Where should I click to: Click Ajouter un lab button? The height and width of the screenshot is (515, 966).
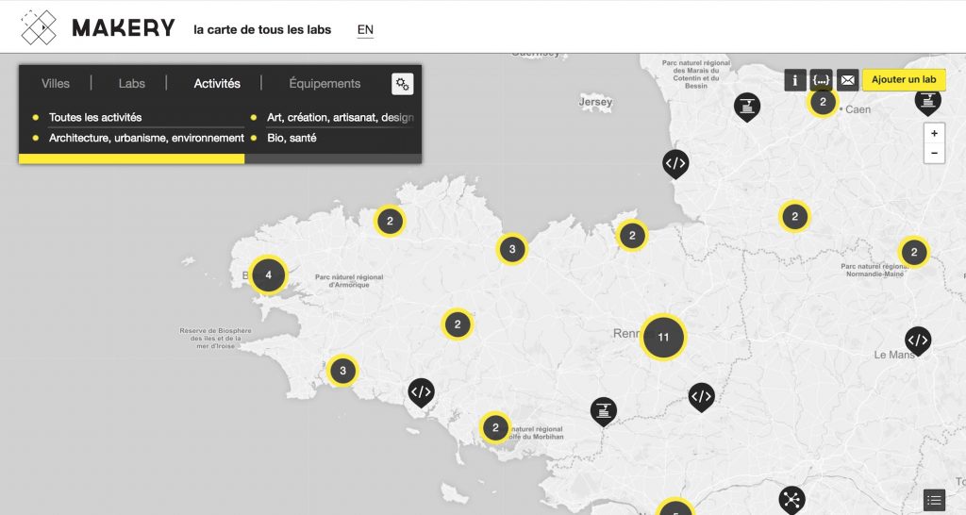click(904, 79)
